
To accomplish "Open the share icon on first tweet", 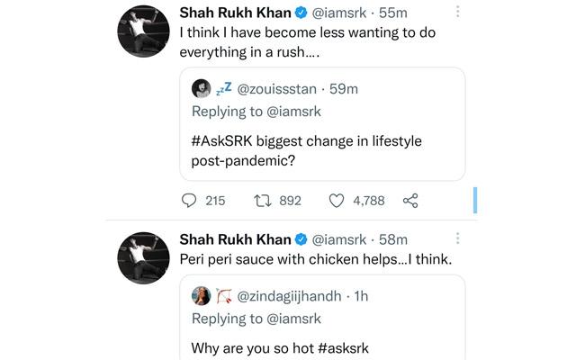I will point(410,201).
